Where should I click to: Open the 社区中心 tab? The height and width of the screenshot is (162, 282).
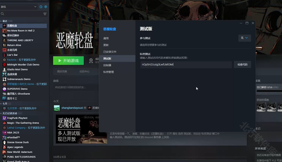pos(84,72)
